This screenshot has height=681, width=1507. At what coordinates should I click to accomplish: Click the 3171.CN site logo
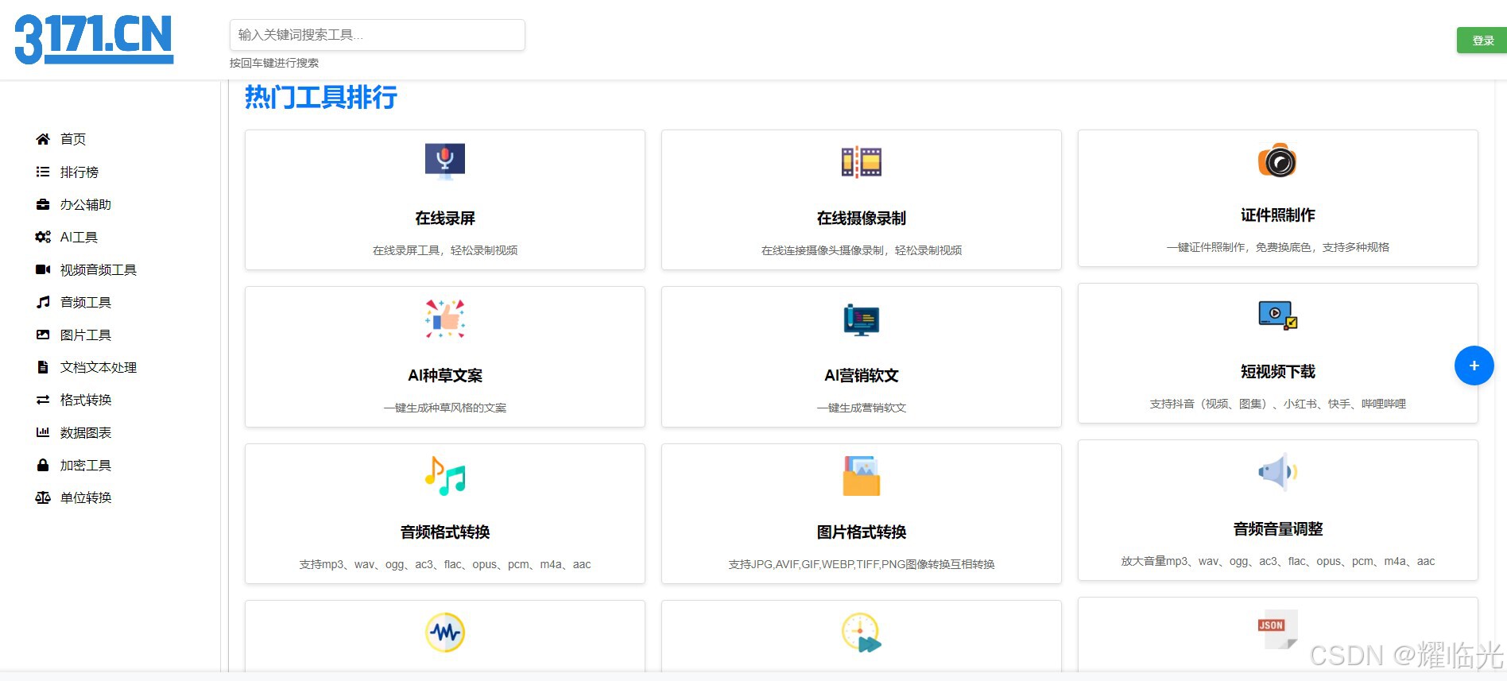click(x=94, y=39)
